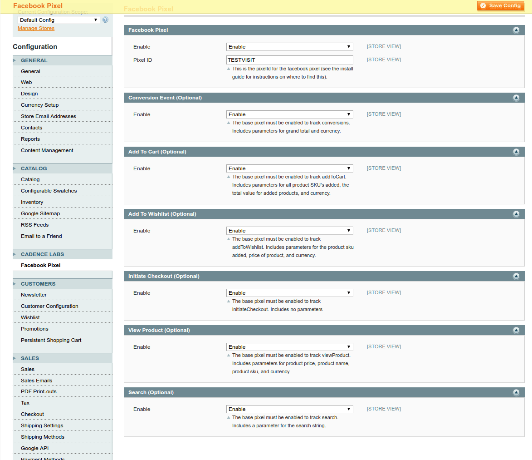Viewport: 532px width, 460px height.
Task: Go to Store Email Addresses settings
Action: pos(63,116)
